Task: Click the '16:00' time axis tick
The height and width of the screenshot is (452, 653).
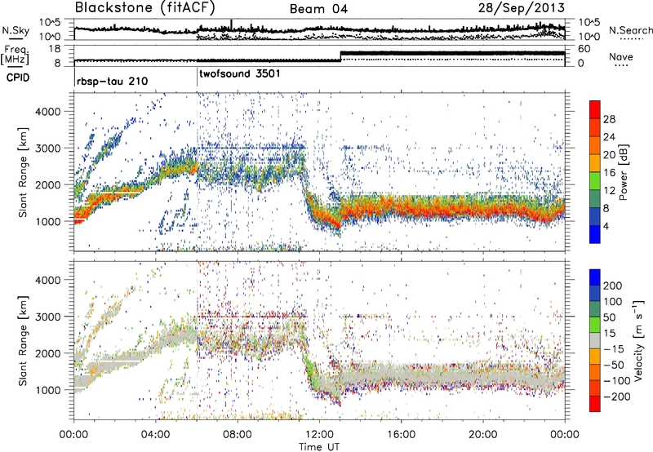Action: pos(401,435)
